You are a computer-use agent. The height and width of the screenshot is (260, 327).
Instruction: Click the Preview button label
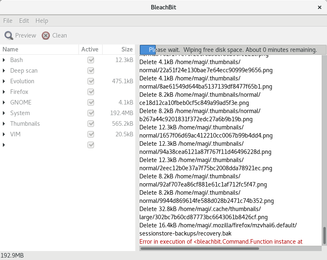(26, 36)
